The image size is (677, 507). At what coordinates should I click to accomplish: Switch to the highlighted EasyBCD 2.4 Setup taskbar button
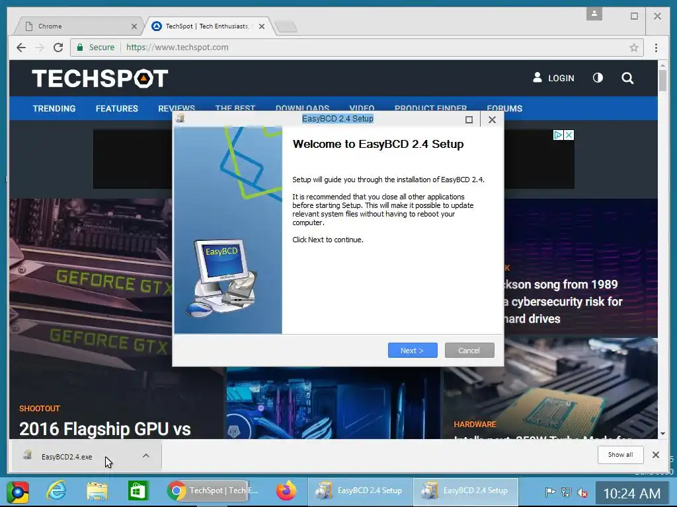tap(465, 490)
